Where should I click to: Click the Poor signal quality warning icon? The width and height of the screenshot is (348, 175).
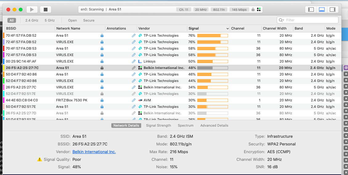point(39,159)
